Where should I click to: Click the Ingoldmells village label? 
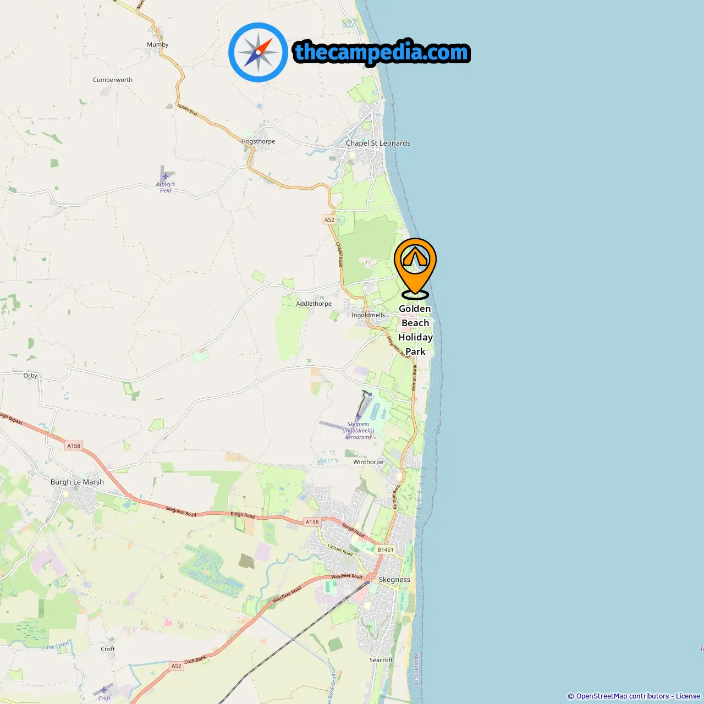pyautogui.click(x=368, y=315)
